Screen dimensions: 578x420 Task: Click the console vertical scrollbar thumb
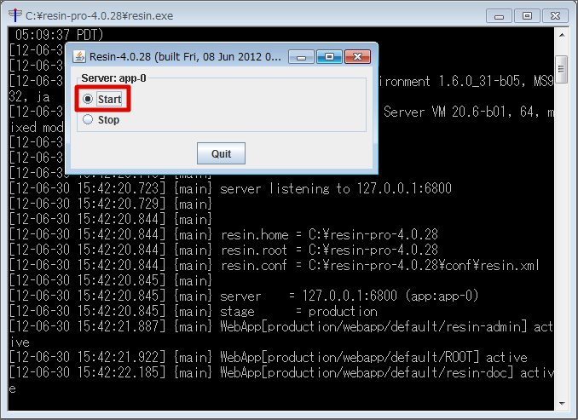pyautogui.click(x=562, y=69)
